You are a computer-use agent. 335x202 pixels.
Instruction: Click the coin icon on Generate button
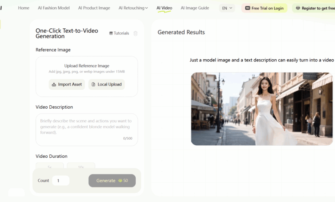120,181
